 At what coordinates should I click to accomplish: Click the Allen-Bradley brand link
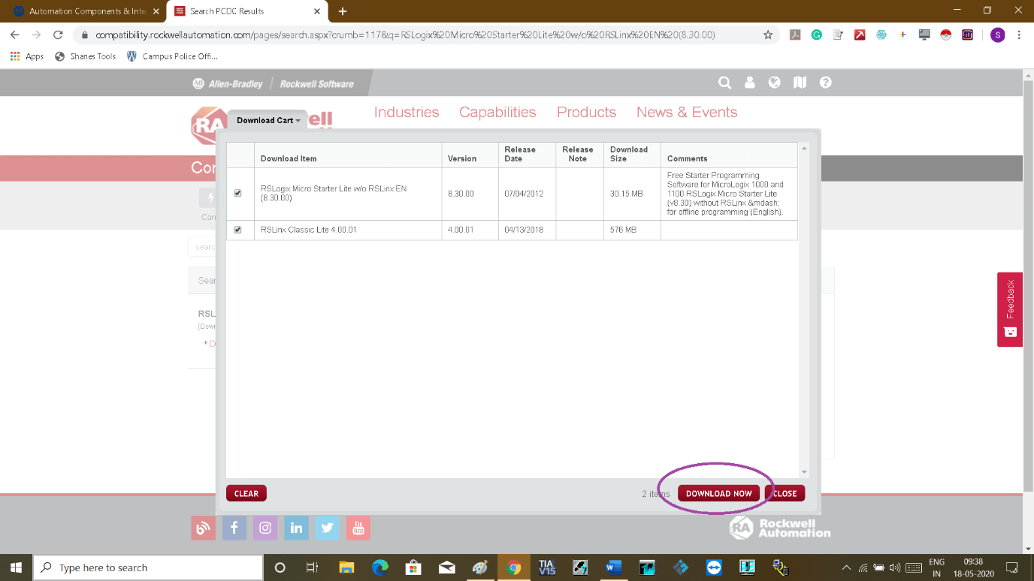pos(228,84)
